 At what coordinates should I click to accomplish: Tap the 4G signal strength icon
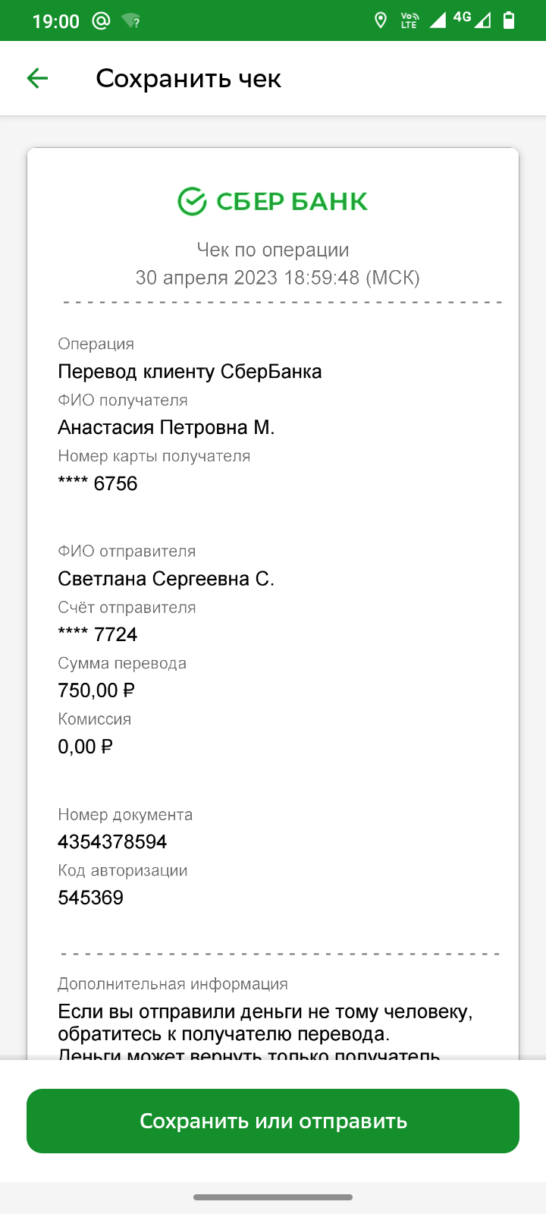(472, 20)
